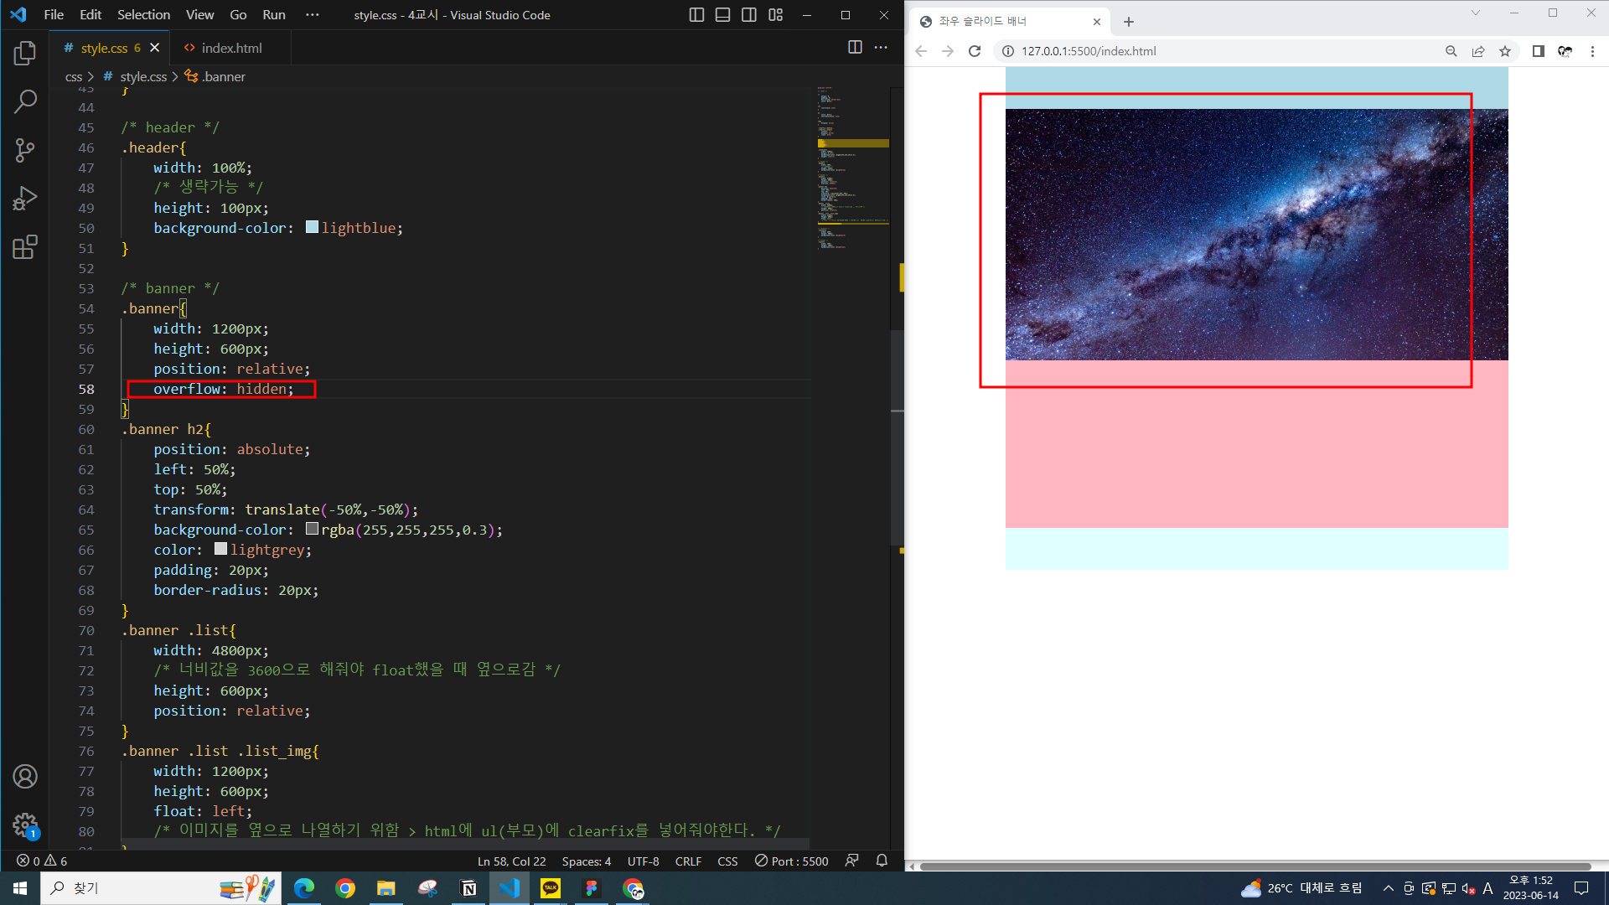
Task: Click the Chrome address bar URL
Action: [x=1089, y=51]
